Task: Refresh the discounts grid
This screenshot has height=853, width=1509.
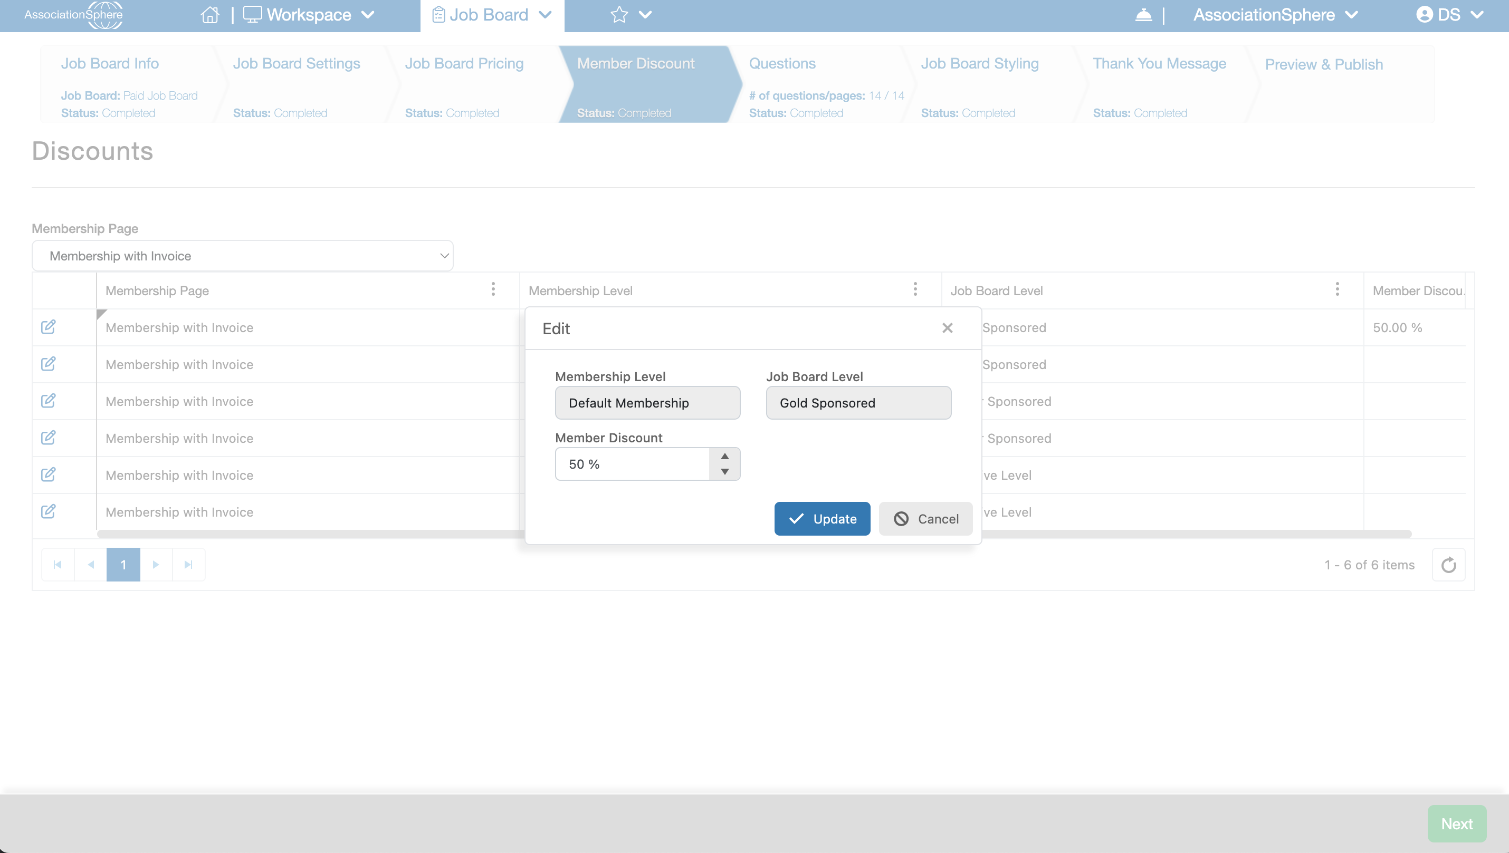Action: [x=1448, y=565]
